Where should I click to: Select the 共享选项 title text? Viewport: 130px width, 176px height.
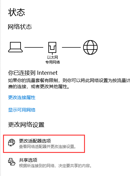point(28,160)
